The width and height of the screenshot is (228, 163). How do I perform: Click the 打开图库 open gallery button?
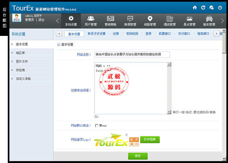click(150, 139)
